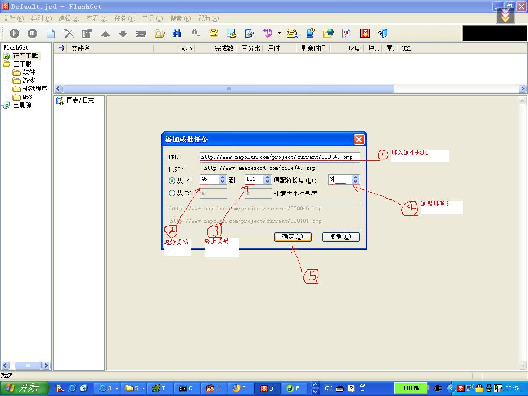Increase the end number 101 with up arrow
The height and width of the screenshot is (396, 528).
click(x=268, y=177)
